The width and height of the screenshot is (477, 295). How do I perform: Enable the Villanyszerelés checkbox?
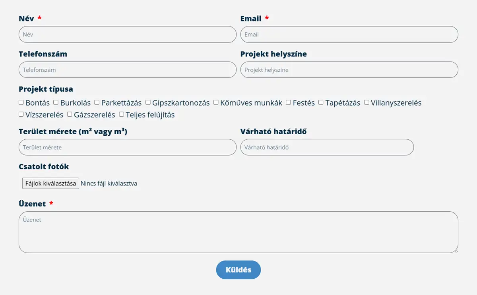[366, 102]
